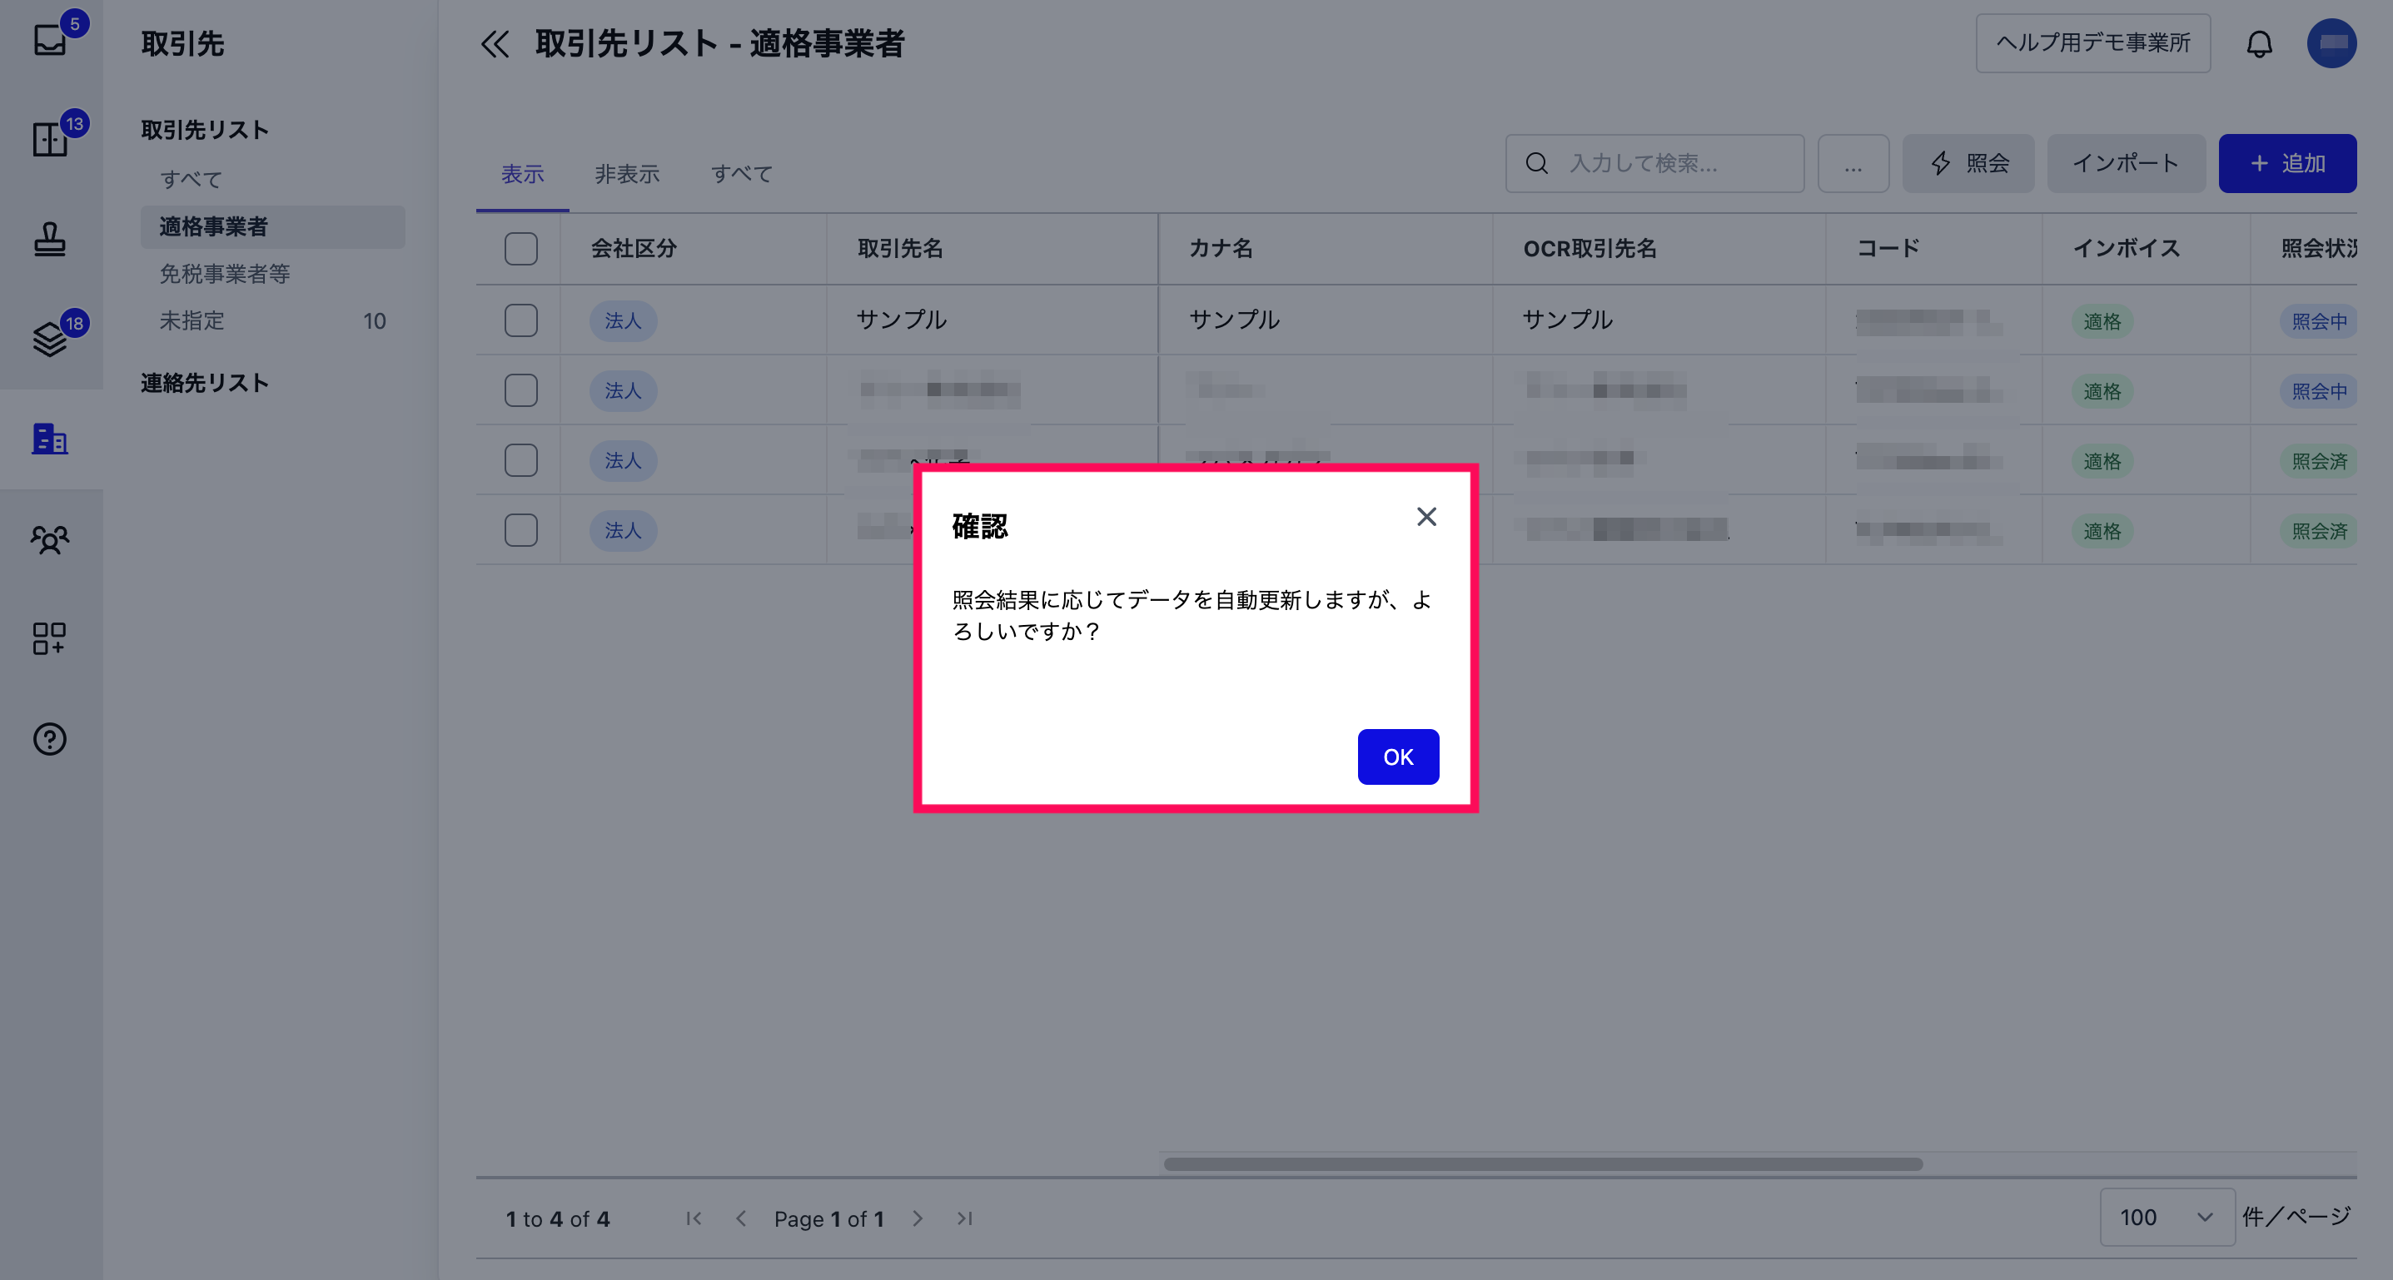Click the horizontal table scrollbar
The image size is (2393, 1280).
[x=1543, y=1164]
